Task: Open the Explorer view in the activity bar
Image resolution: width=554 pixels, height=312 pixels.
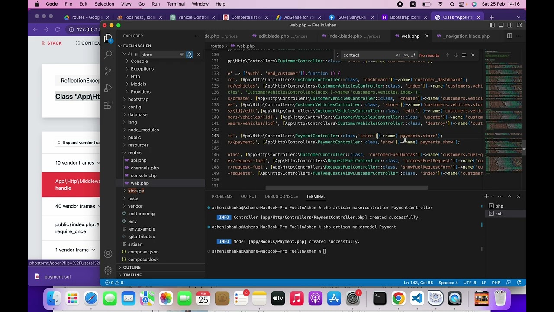Action: click(108, 38)
